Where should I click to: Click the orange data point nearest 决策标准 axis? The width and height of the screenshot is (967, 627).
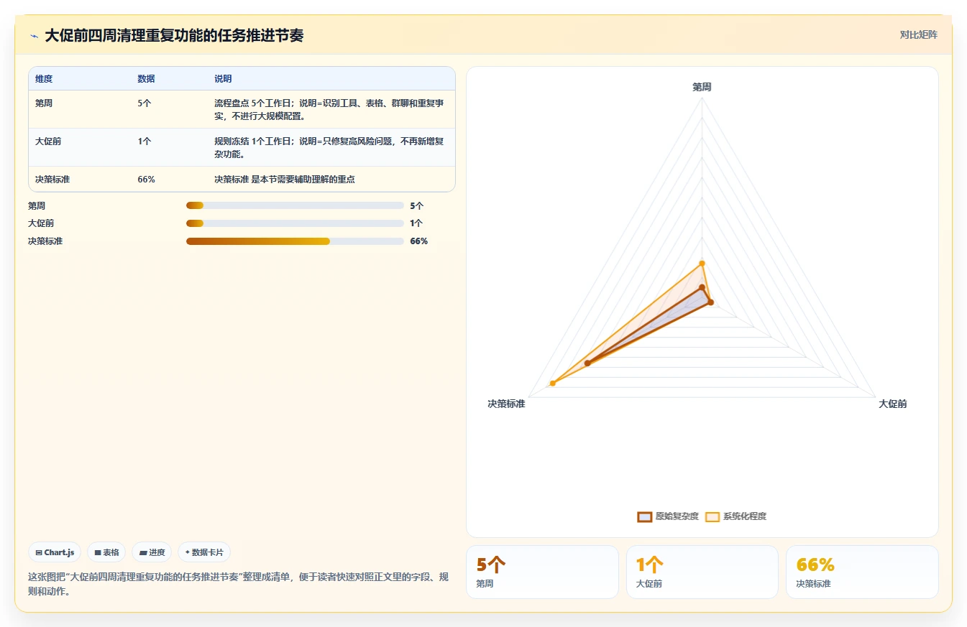(x=552, y=384)
